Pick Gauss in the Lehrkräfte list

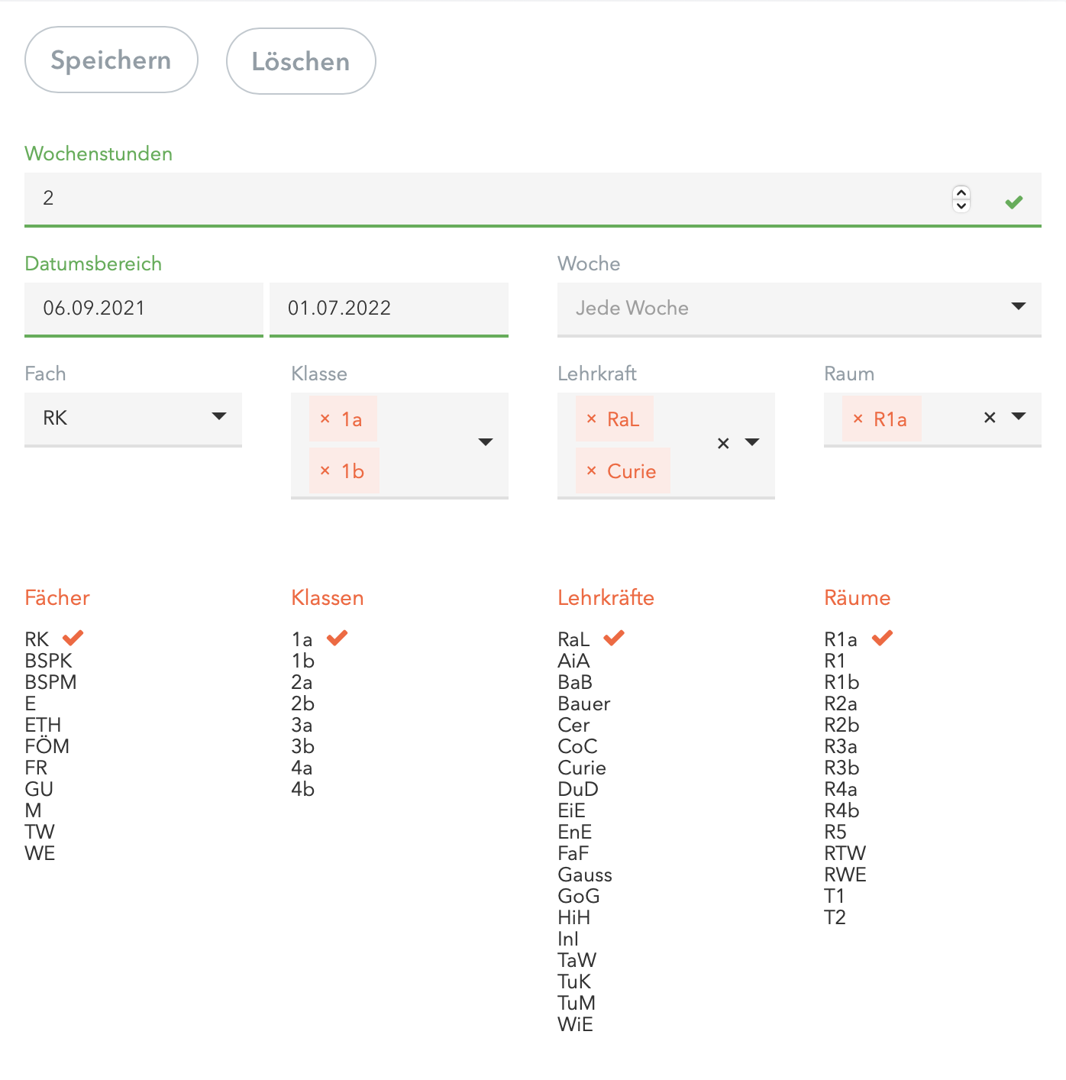pyautogui.click(x=585, y=875)
